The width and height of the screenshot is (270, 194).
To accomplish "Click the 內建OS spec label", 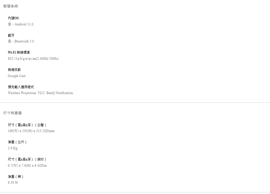I will click(x=13, y=18).
